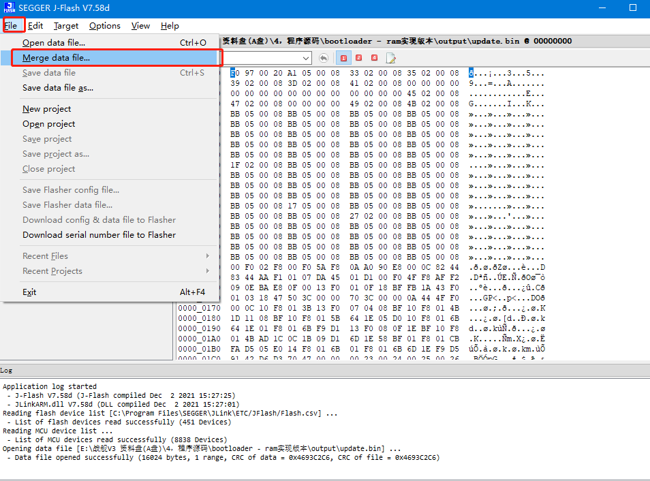650x481 pixels.
Task: Select Open project in File menu
Action: tap(110, 123)
